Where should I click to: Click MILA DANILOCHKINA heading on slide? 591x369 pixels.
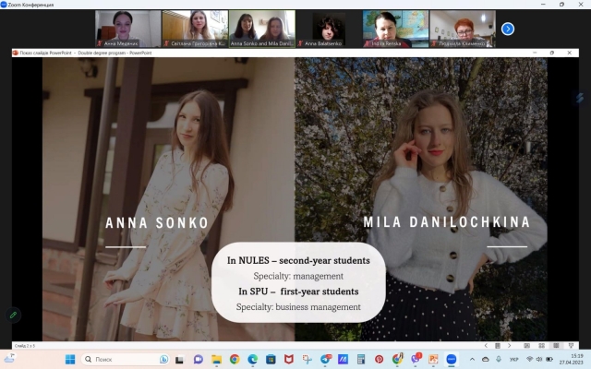click(x=447, y=221)
